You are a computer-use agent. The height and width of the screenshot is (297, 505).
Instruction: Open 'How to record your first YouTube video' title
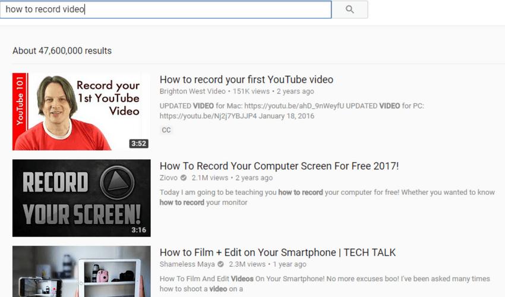(x=247, y=80)
